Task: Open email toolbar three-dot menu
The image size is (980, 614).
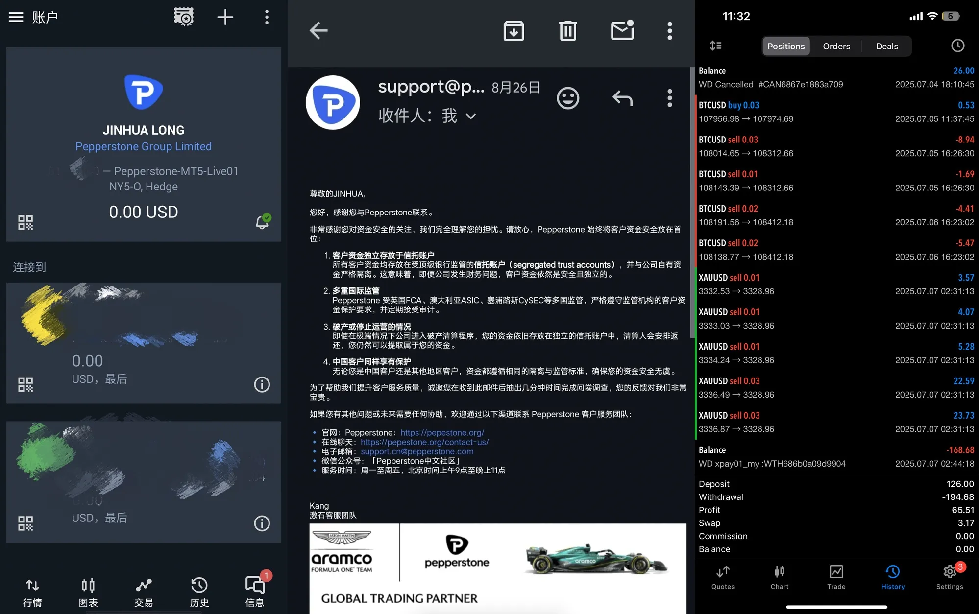Action: 670,30
